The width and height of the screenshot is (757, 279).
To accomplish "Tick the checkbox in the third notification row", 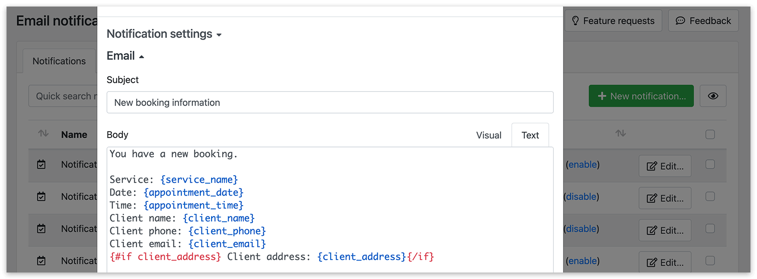I will (x=710, y=228).
